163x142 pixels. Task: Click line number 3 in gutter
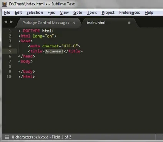click(10, 41)
